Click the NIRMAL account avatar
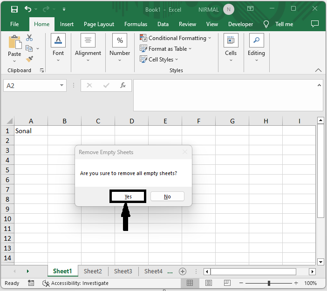This screenshot has width=327, height=291. (229, 10)
